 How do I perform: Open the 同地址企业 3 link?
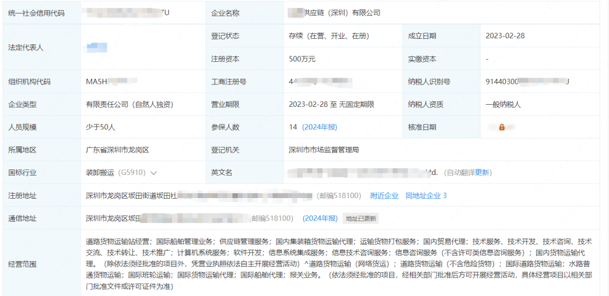click(x=426, y=196)
